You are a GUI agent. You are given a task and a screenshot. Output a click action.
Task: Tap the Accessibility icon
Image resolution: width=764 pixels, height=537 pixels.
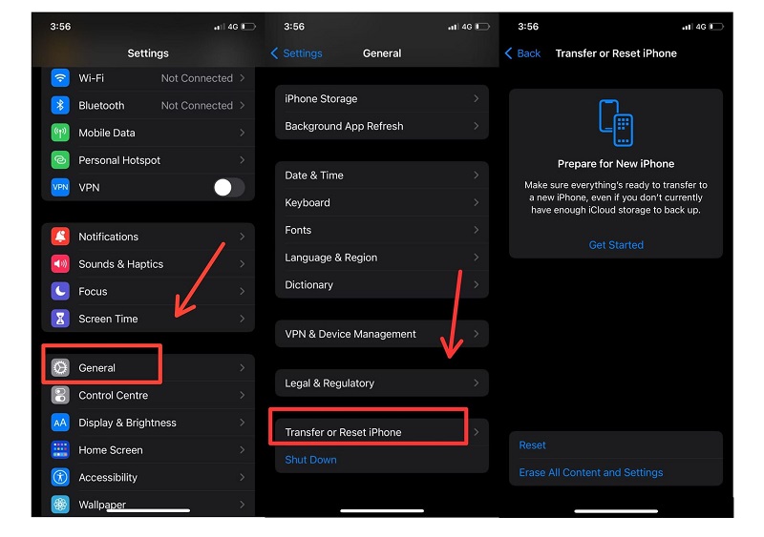[60, 477]
